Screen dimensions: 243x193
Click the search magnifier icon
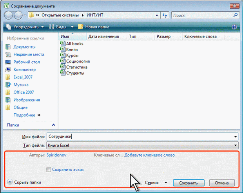[235, 15]
